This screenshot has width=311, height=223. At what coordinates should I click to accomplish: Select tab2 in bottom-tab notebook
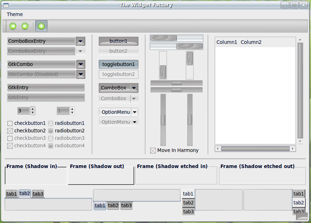[113, 206]
